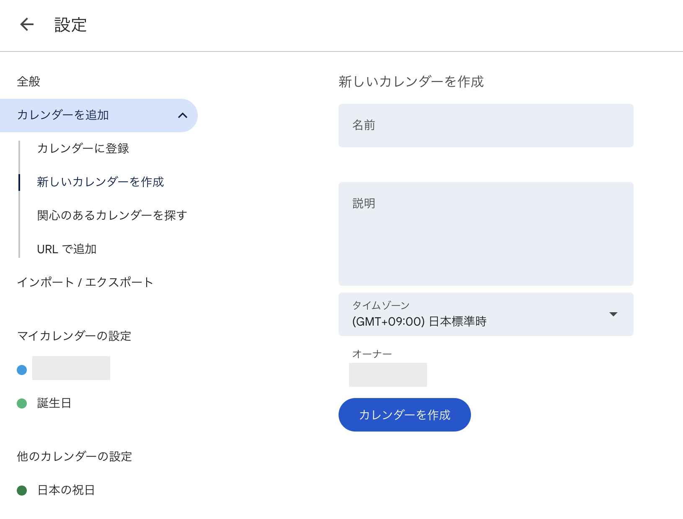Select カレンダーに登録 from the sidebar
This screenshot has height=519, width=683.
point(83,149)
